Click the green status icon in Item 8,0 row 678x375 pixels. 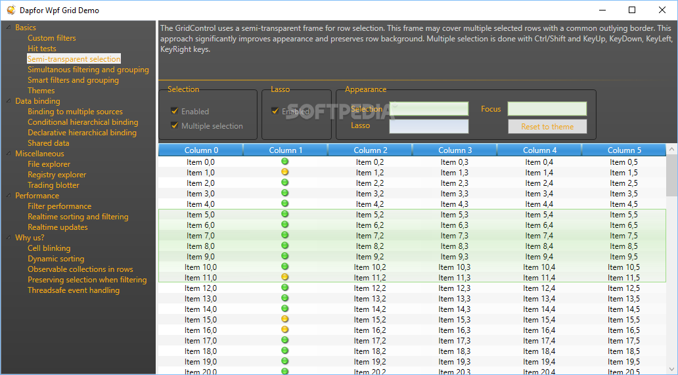click(284, 246)
